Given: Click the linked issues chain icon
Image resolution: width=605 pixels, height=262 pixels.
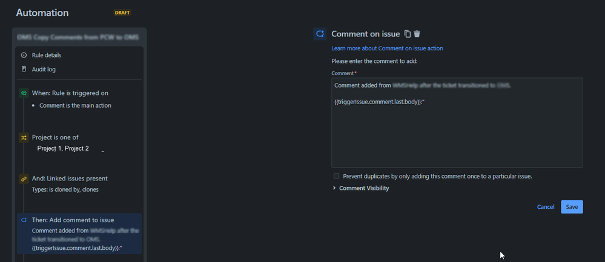Looking at the screenshot, I should coord(24,178).
